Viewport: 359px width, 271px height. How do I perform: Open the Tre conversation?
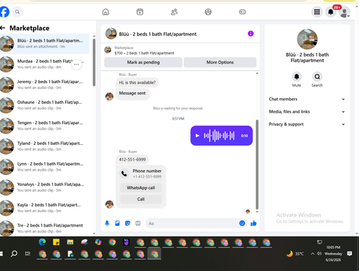click(x=45, y=228)
